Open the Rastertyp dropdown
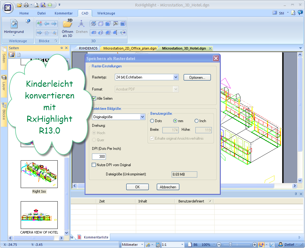 (x=176, y=77)
